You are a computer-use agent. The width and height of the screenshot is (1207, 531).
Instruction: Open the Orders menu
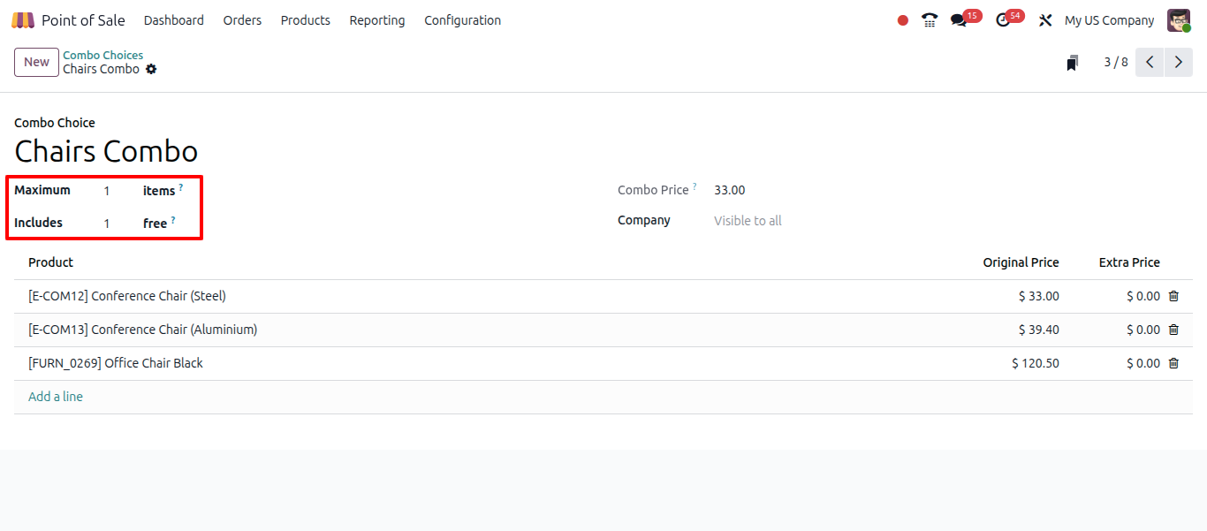242,20
